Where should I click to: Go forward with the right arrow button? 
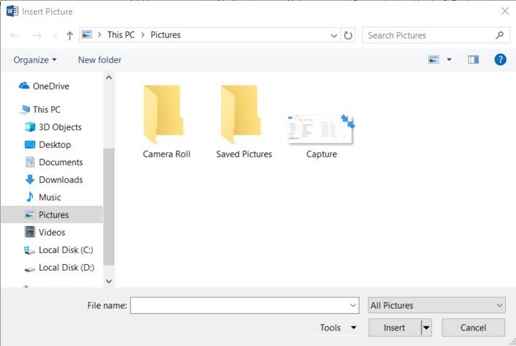(x=37, y=35)
